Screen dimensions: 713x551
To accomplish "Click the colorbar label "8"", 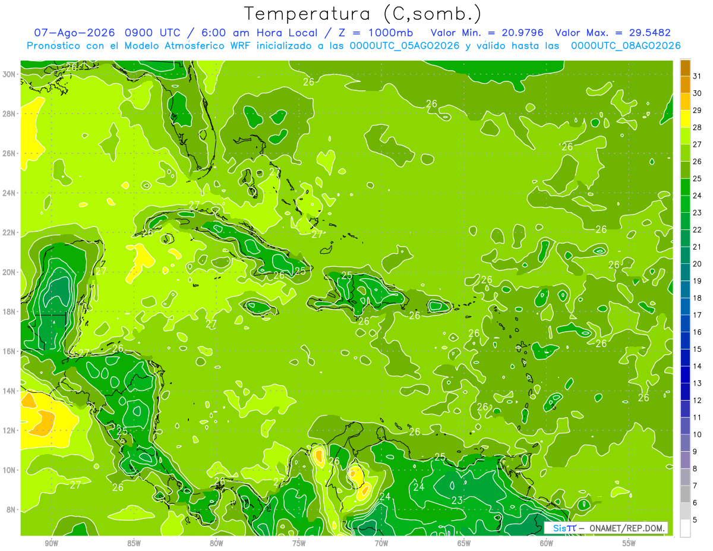I will 695,469.
